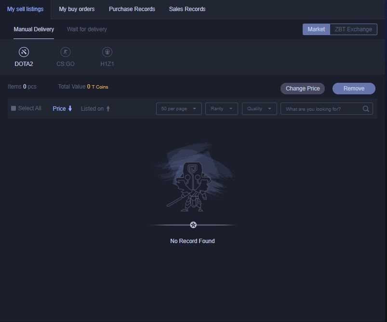Click the Change Price button
Viewport: 387px width, 322px height.
click(303, 89)
